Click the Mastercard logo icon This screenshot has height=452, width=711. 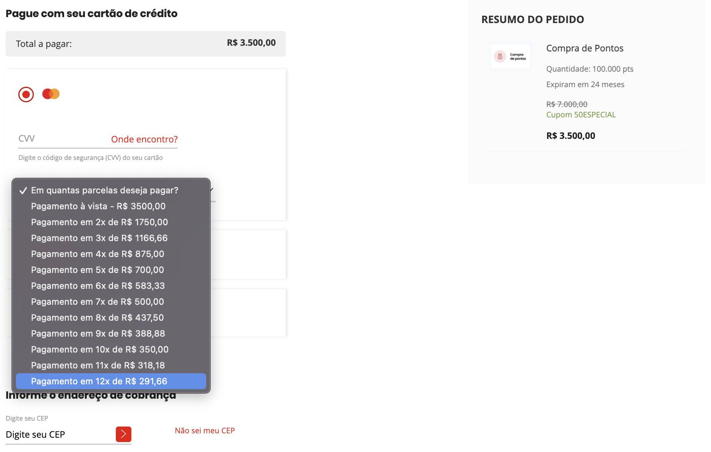(x=51, y=94)
